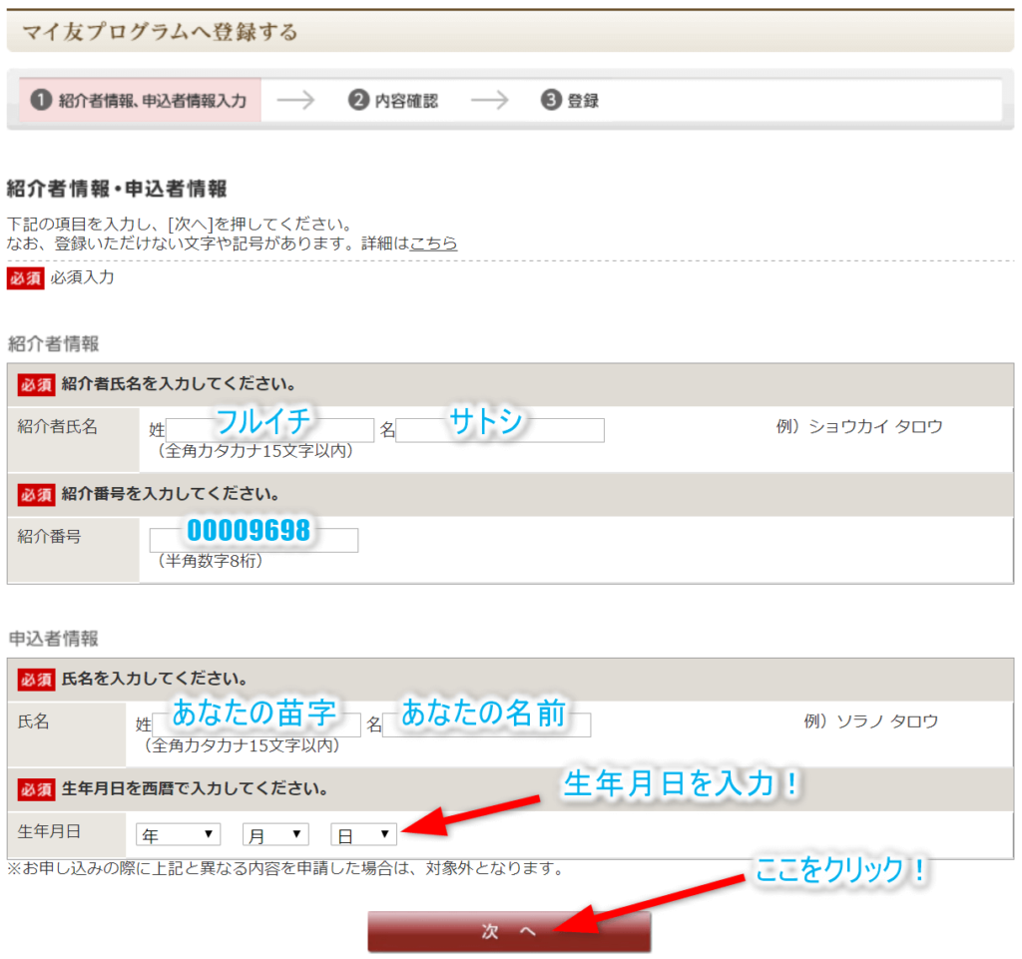The width and height of the screenshot is (1022, 959).
Task: Click the 紹介番号 eight-digit input field
Action: 254,540
